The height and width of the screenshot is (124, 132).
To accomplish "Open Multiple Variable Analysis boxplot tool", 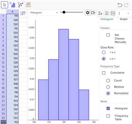I will [x=28, y=5].
